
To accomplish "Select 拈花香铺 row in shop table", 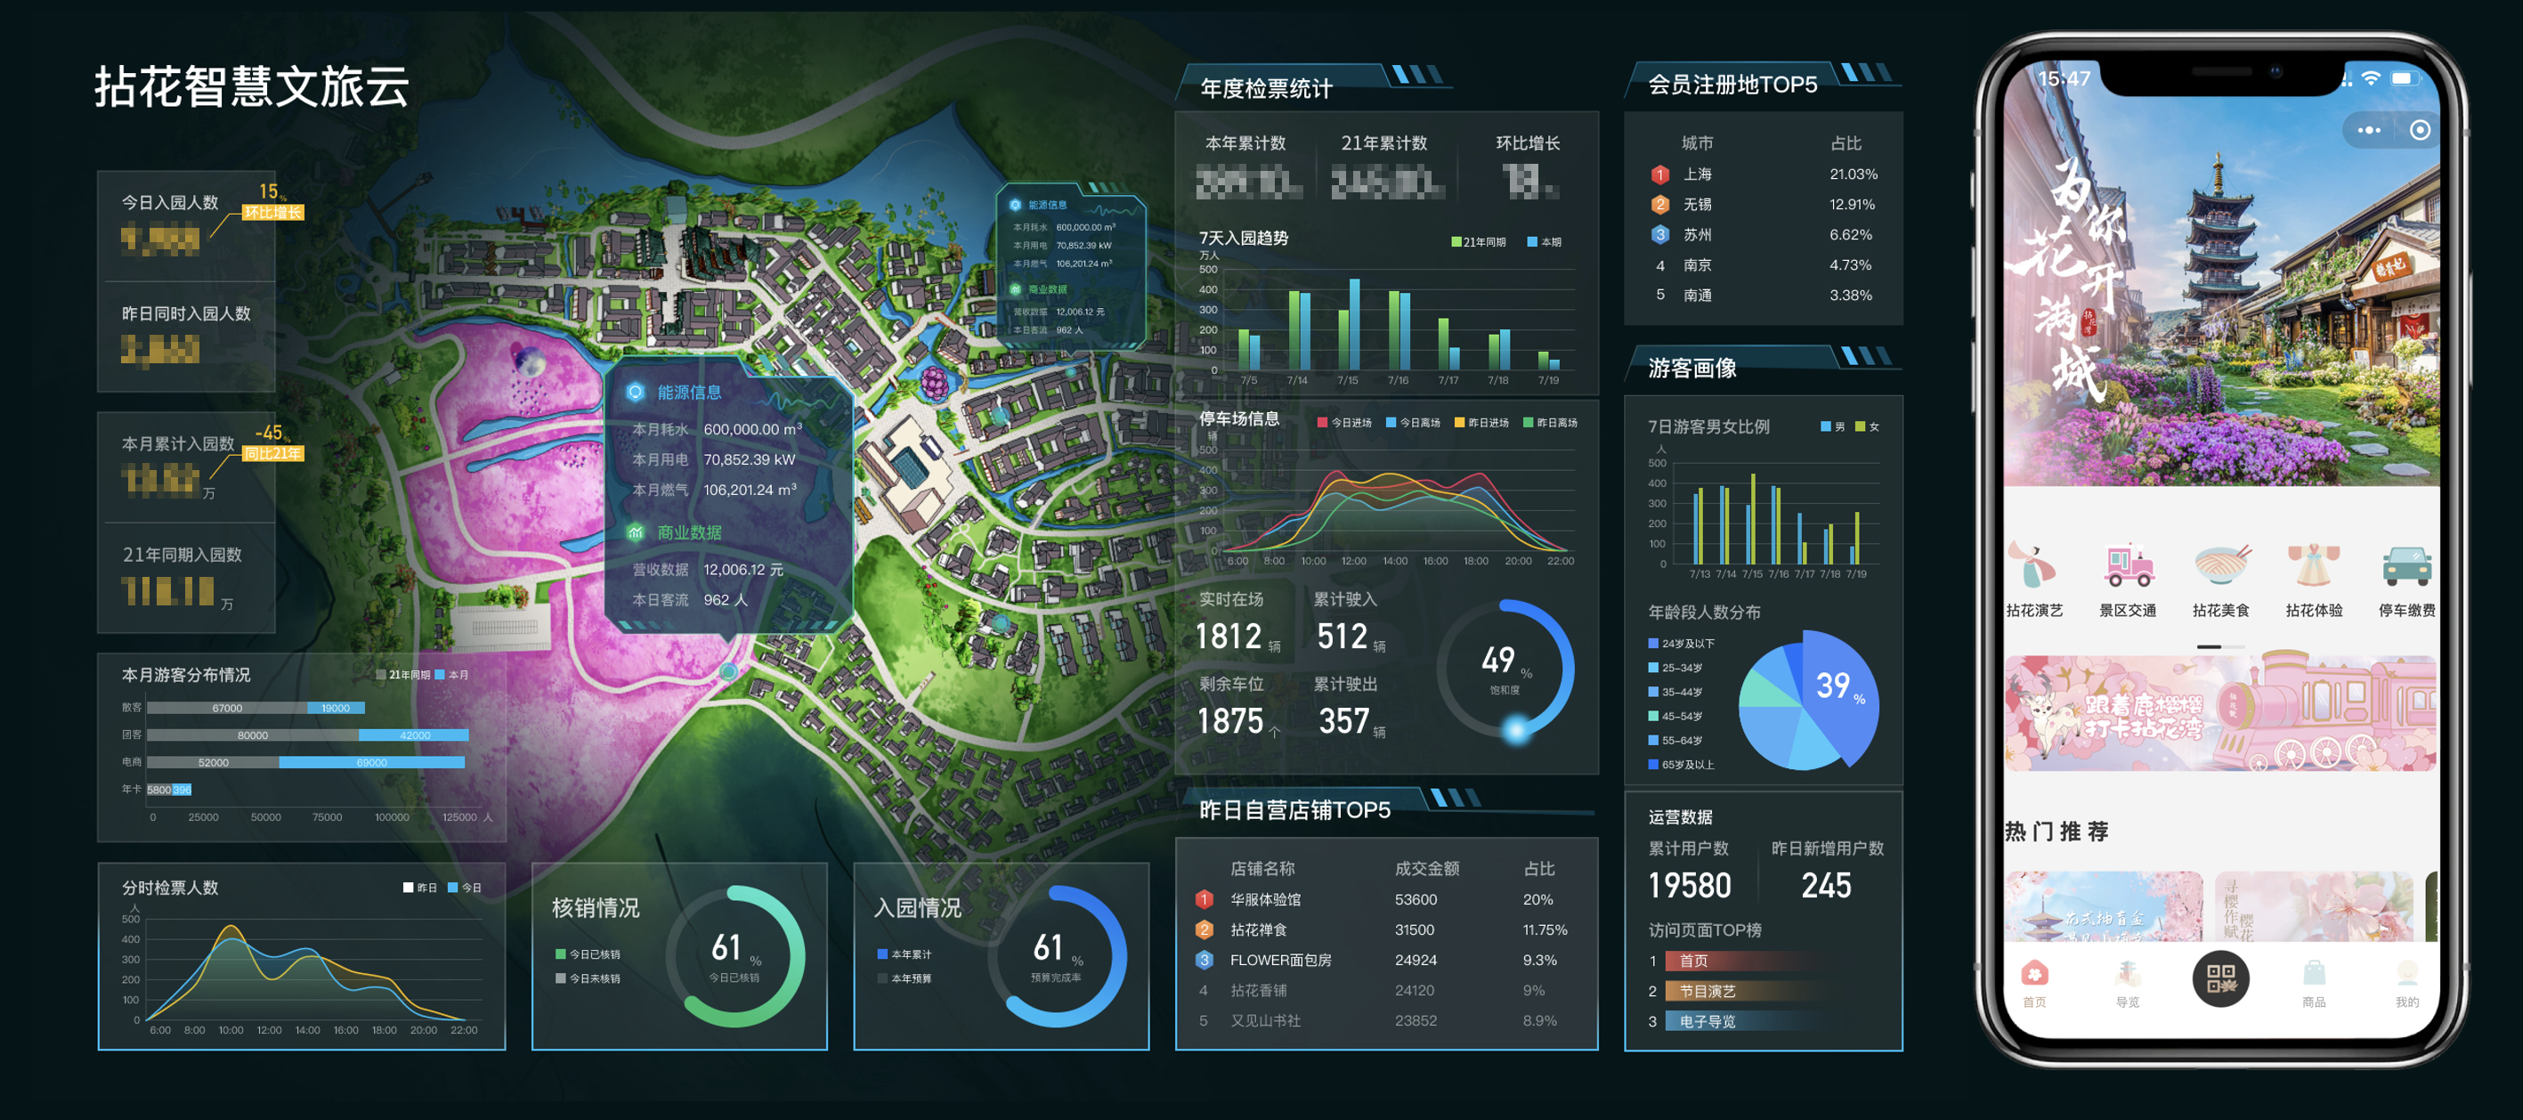I will point(1384,991).
